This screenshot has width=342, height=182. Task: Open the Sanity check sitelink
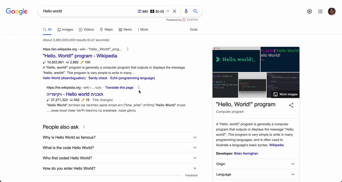98,78
